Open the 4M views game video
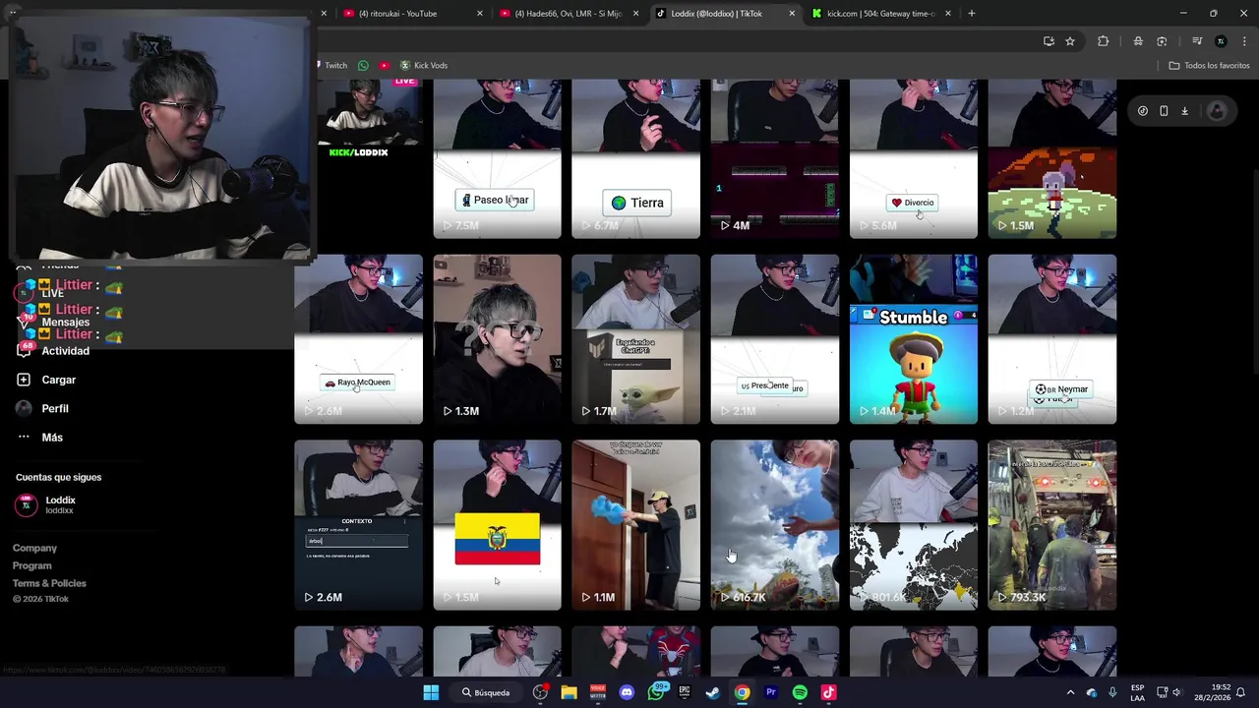Screen dimensions: 1259x708 [x=775, y=159]
